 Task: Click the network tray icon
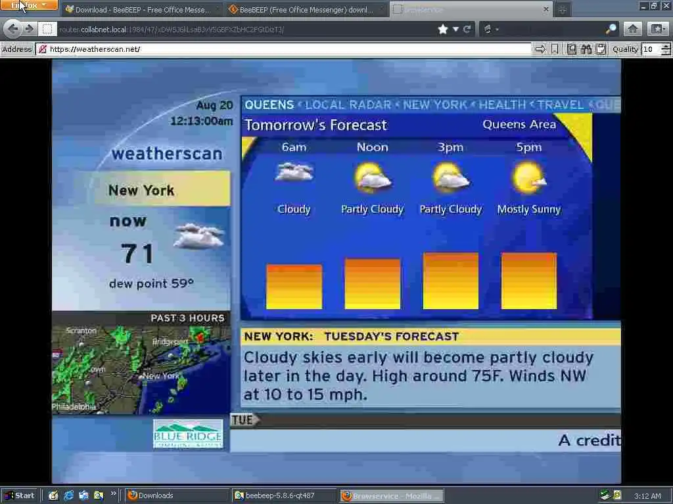pyautogui.click(x=605, y=496)
